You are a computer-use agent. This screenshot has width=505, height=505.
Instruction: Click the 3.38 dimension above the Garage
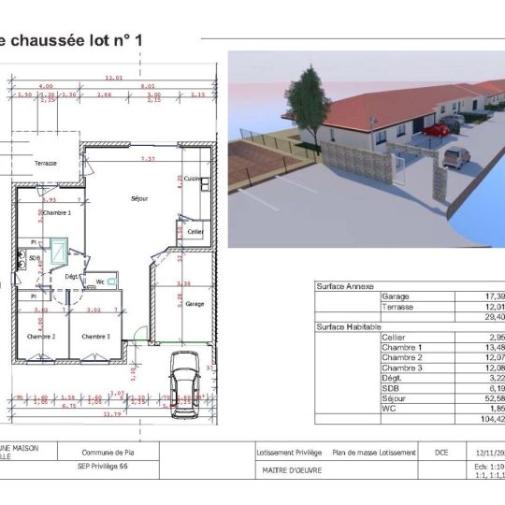tap(184, 283)
